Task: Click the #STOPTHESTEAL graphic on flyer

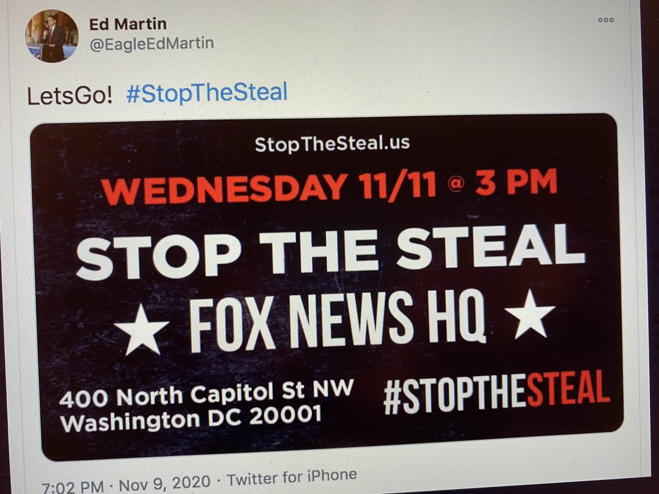Action: (496, 392)
